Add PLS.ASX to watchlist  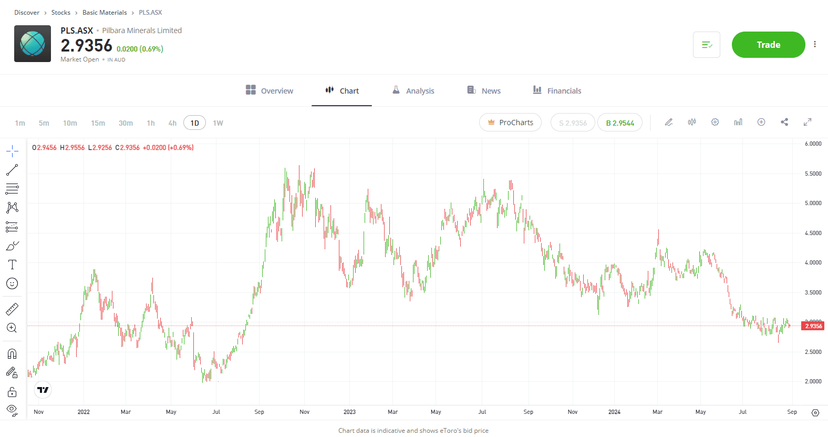(707, 45)
